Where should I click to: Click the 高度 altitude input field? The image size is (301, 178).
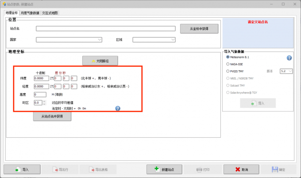pos(40,95)
